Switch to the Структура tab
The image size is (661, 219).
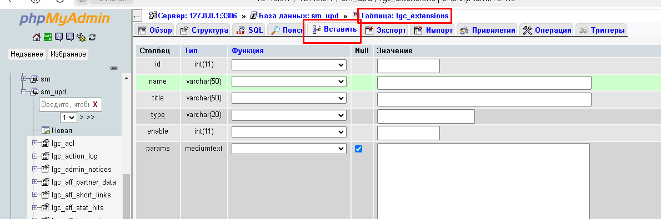coord(204,30)
